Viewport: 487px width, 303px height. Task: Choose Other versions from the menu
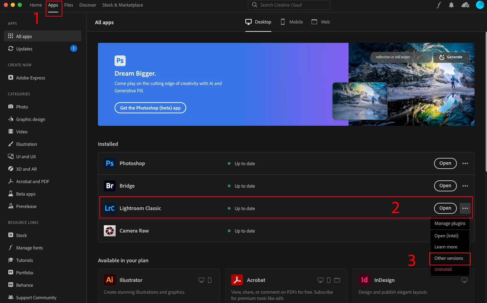[450, 258]
